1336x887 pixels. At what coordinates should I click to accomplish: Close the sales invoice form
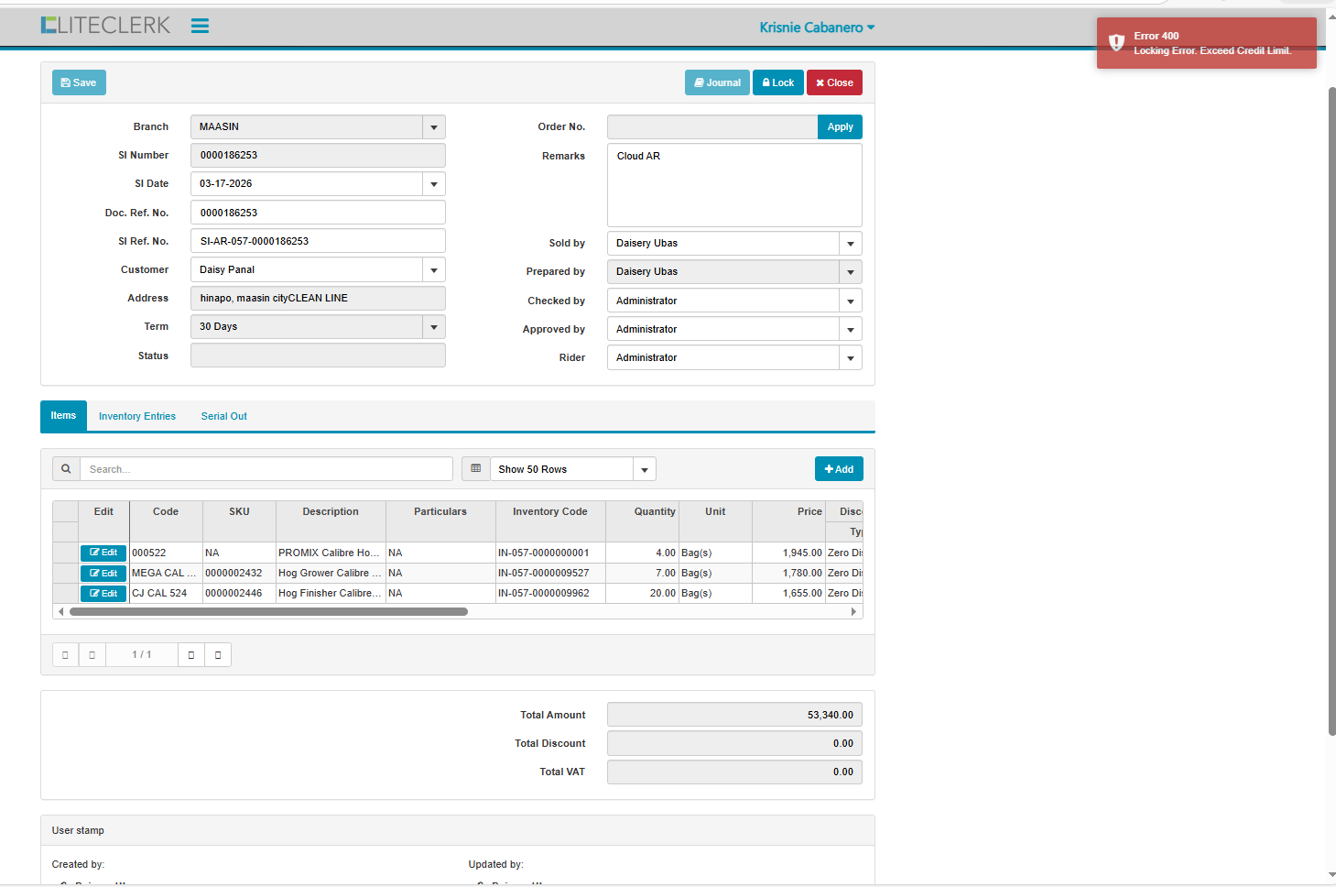(834, 82)
